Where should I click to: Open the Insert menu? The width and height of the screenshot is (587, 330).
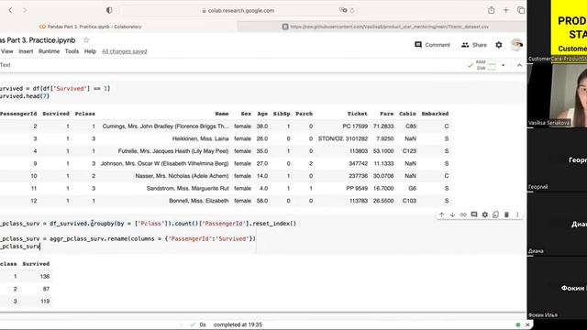(26, 51)
